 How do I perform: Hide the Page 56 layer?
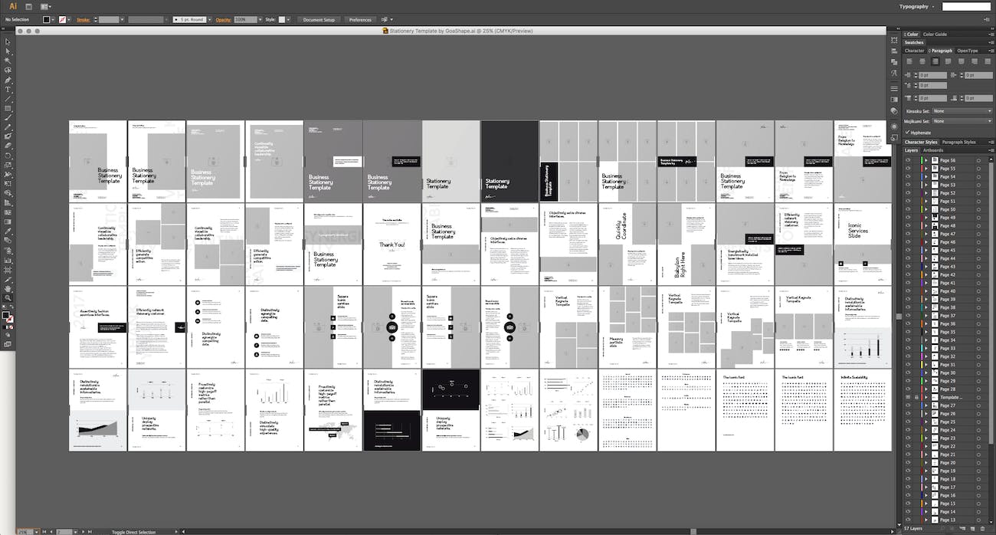point(908,160)
